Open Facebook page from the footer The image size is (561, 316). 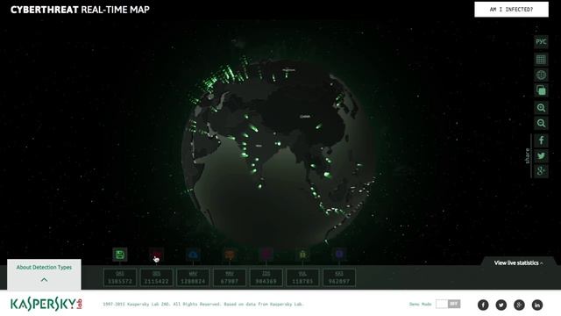[x=483, y=305]
